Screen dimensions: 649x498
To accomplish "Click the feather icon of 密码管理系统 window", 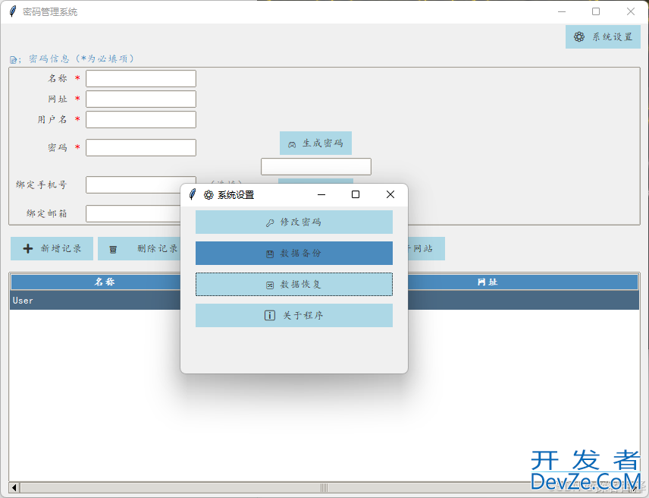I will (13, 11).
